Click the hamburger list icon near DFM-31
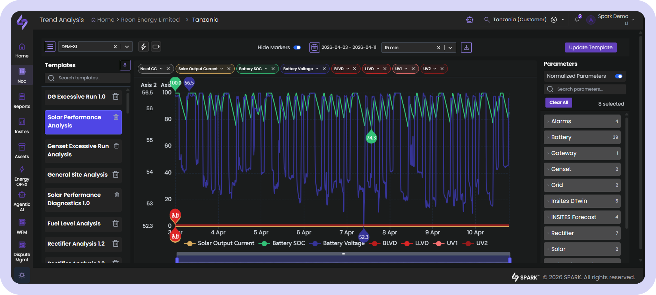The image size is (656, 295). pos(50,47)
